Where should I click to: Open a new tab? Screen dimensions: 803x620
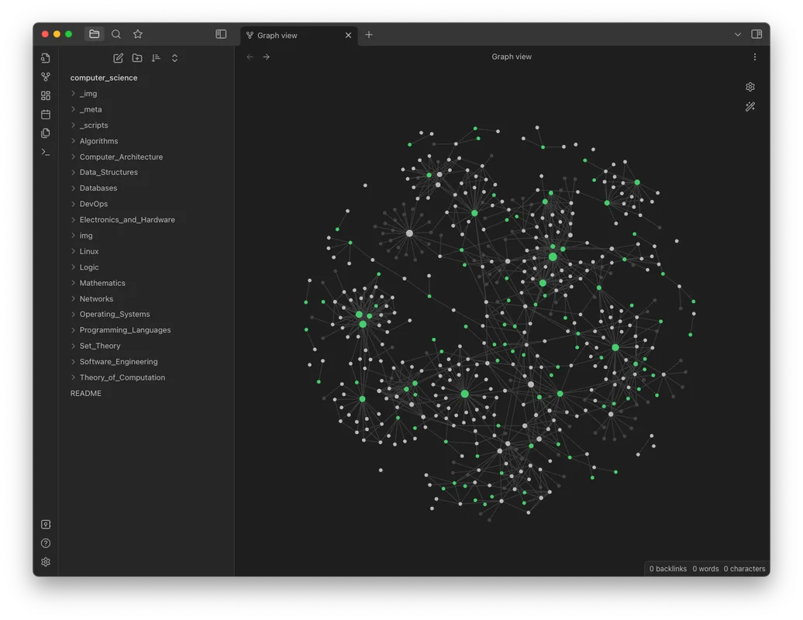(369, 35)
